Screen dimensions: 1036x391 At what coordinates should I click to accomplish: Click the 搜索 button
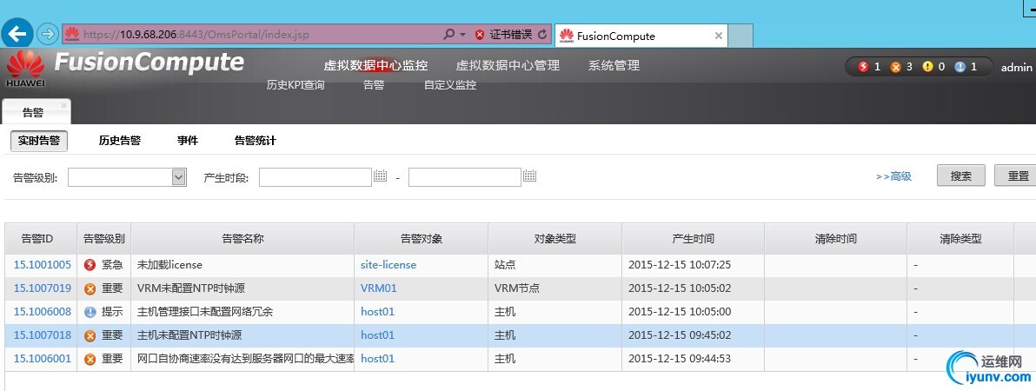click(x=960, y=176)
